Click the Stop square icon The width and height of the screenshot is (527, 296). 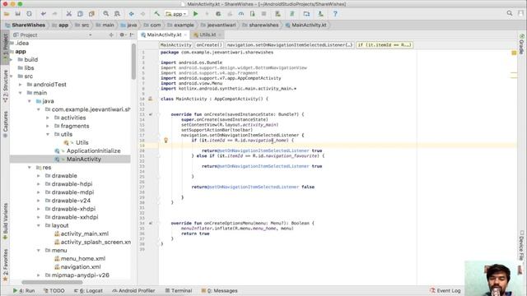click(x=263, y=14)
